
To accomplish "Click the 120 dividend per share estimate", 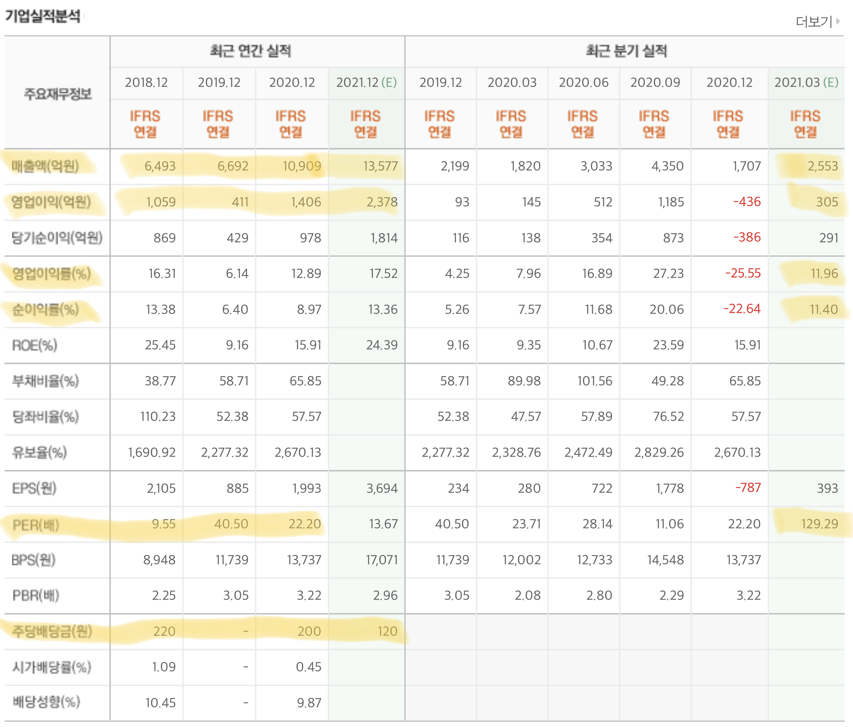I will [x=388, y=632].
